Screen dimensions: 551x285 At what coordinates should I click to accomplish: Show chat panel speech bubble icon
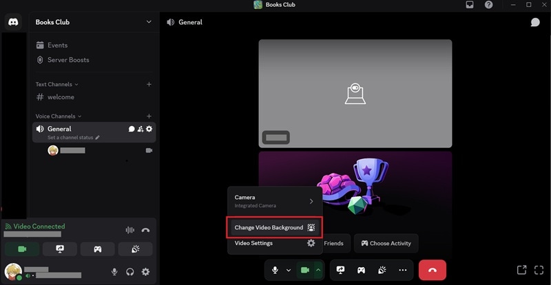tap(535, 22)
